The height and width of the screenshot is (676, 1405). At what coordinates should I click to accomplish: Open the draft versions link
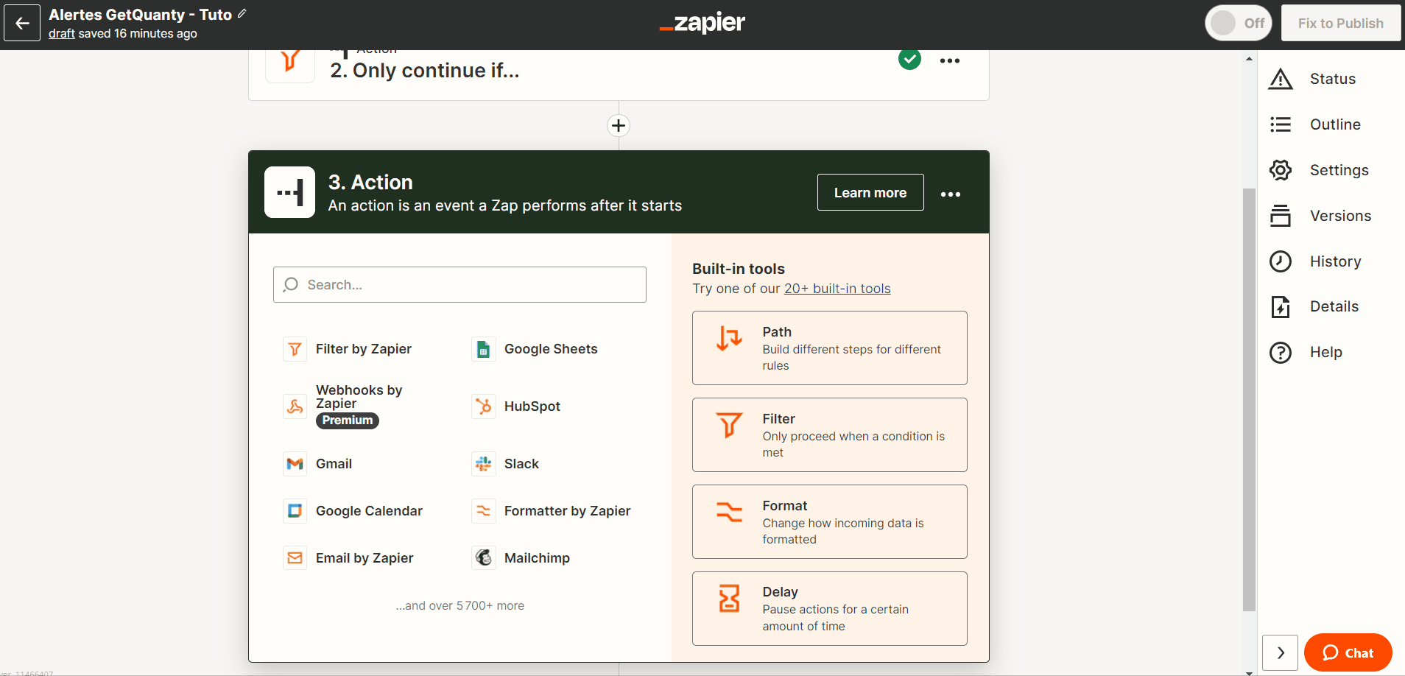[62, 33]
